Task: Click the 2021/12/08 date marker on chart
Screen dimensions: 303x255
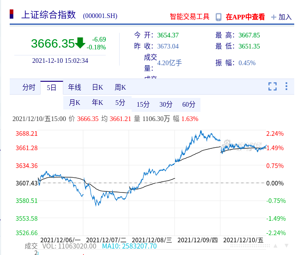Action: (x=152, y=240)
